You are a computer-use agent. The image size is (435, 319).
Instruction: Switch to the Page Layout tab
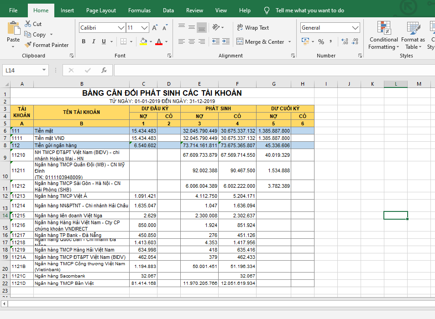pyautogui.click(x=101, y=10)
